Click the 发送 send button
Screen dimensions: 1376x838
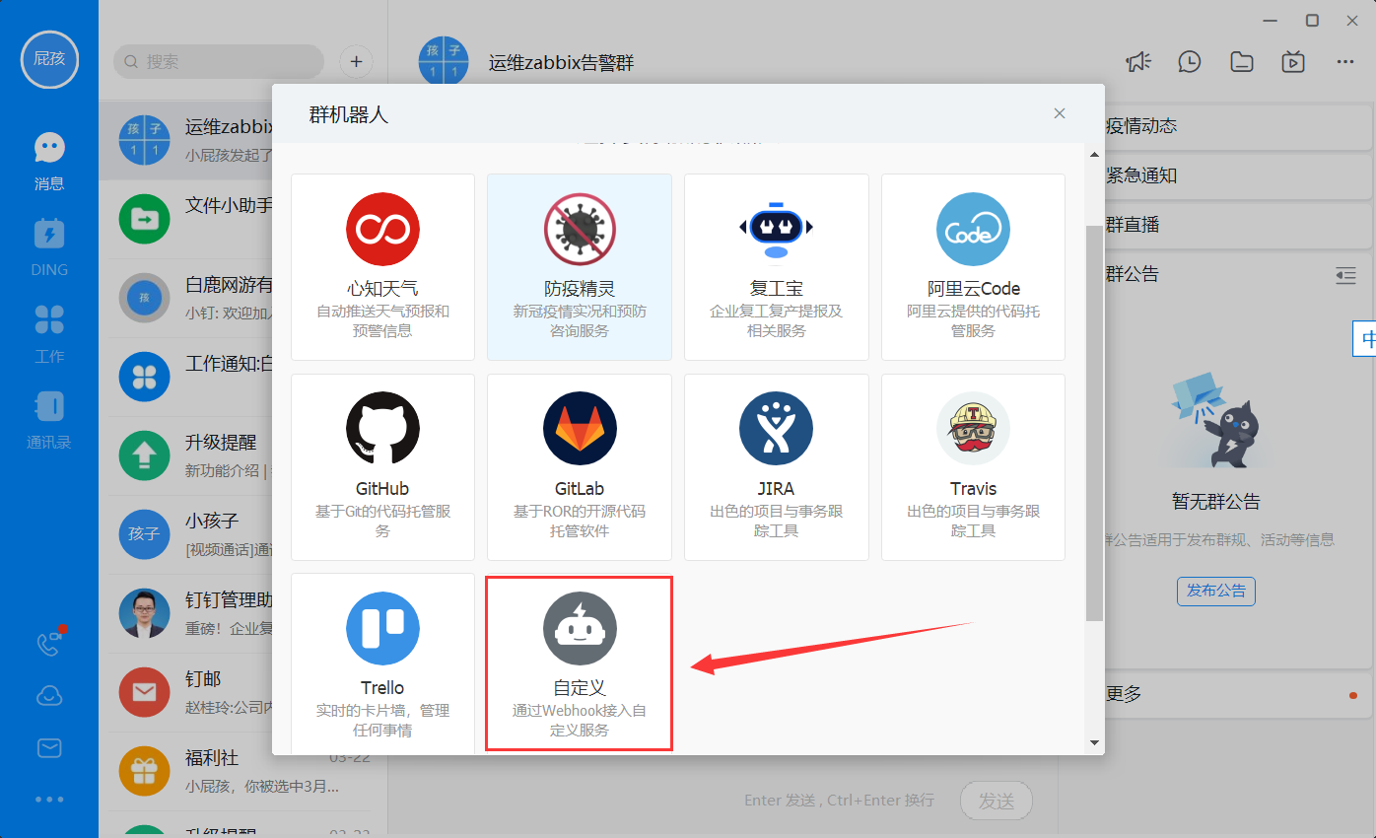point(997,801)
